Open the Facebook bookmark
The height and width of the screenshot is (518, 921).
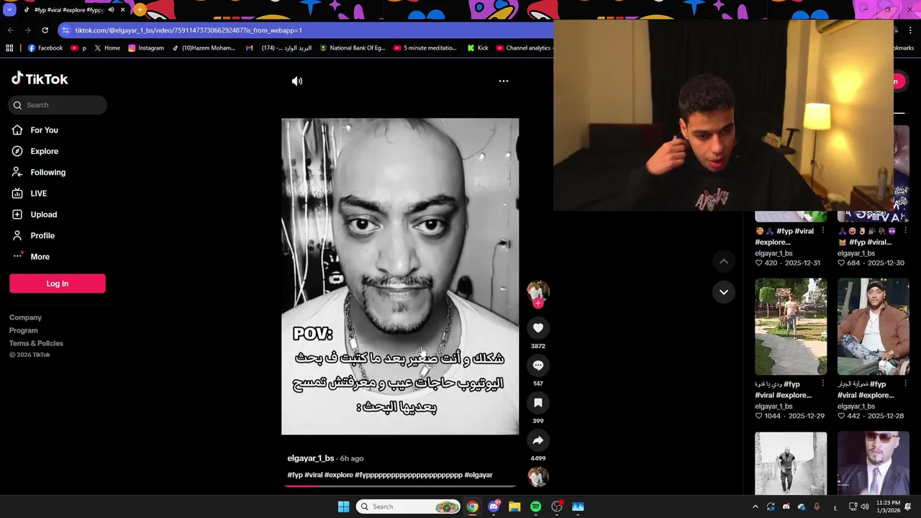coord(45,48)
